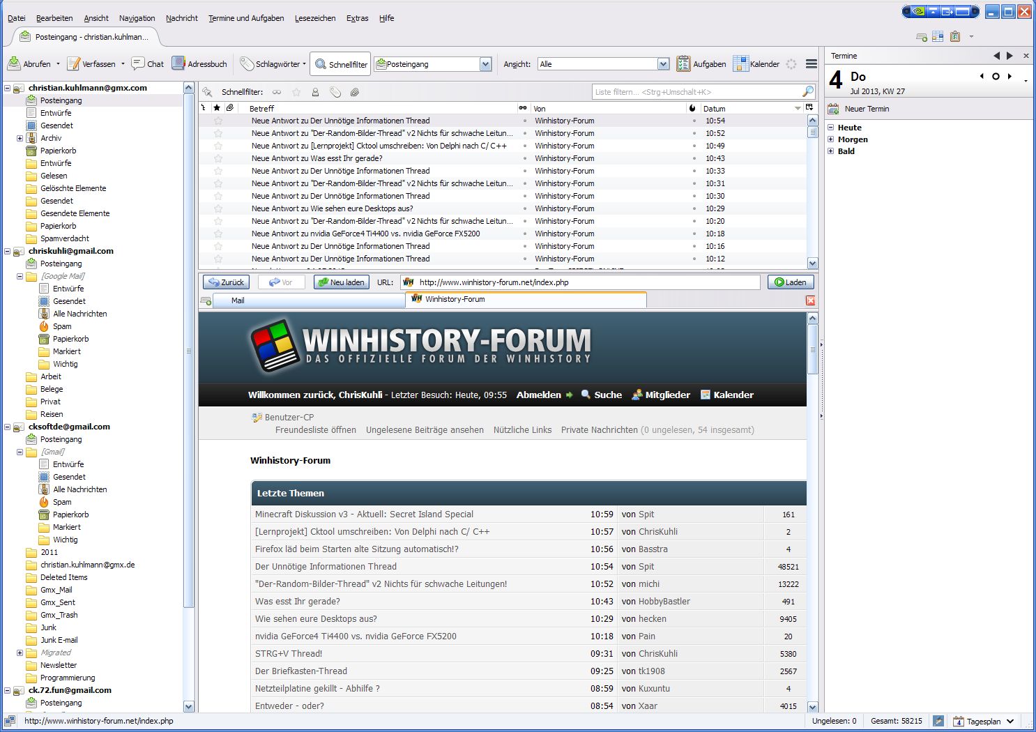1036x732 pixels.
Task: Open the hamburger application menu
Action: pyautogui.click(x=811, y=64)
